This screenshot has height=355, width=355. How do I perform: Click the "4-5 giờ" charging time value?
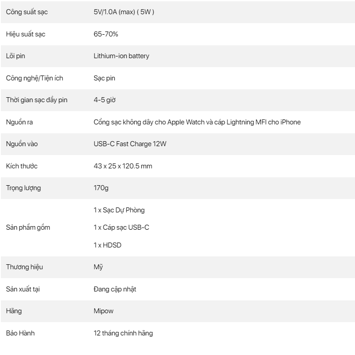point(104,100)
